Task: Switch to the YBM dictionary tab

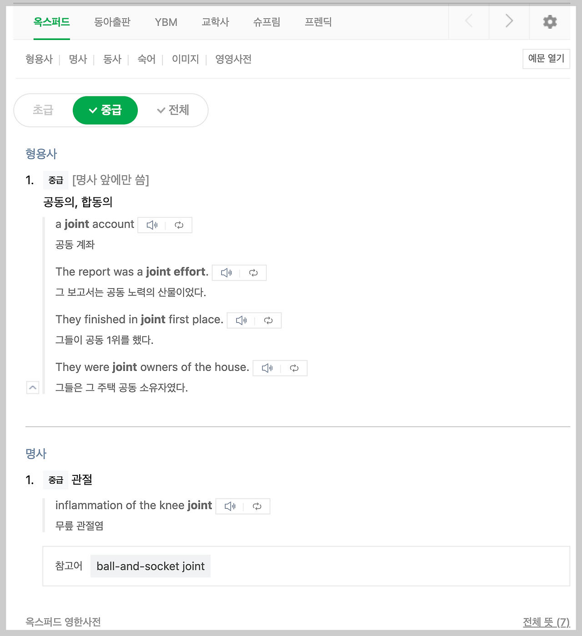Action: (x=166, y=22)
